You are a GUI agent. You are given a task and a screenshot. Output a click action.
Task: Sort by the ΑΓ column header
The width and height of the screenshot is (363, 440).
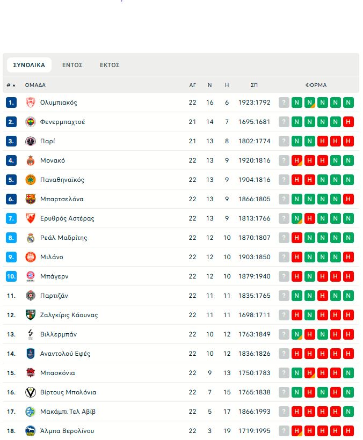coord(193,85)
